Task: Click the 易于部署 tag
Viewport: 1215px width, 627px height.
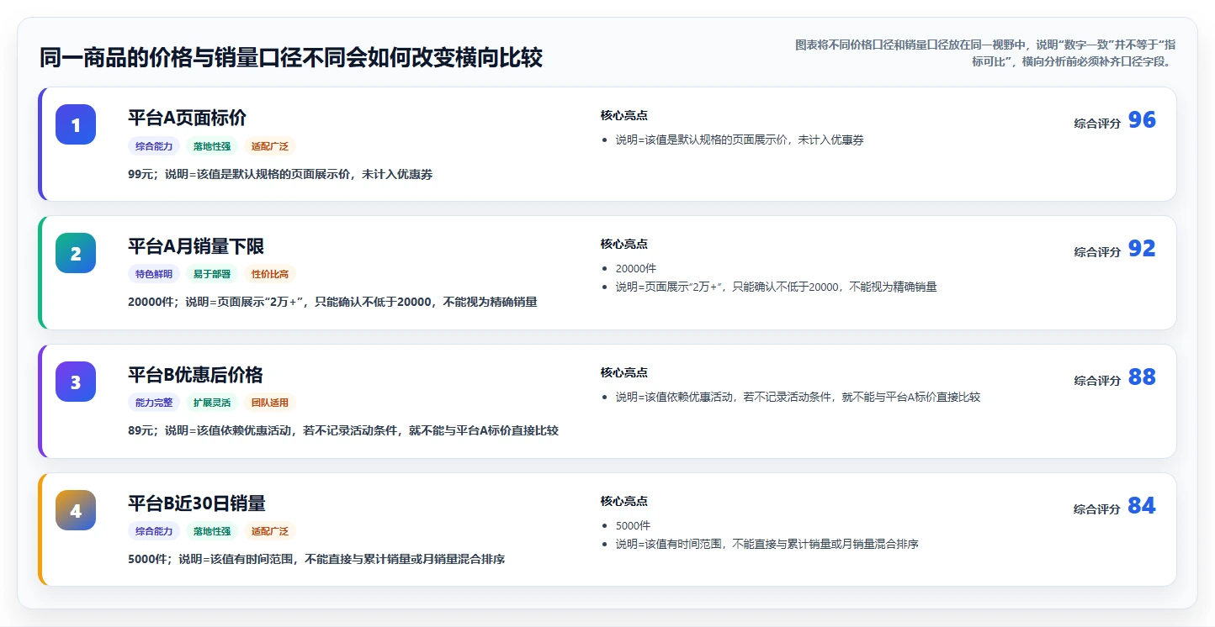Action: (212, 274)
